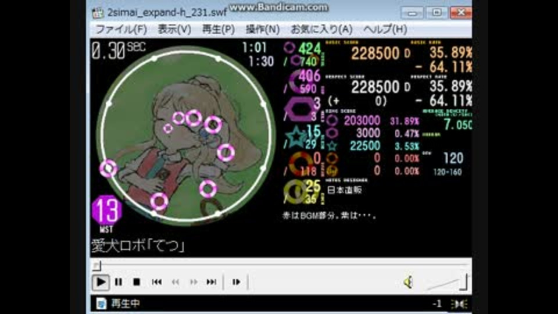Advance one frame with the step icon
This screenshot has width=558, height=314.
click(x=237, y=282)
